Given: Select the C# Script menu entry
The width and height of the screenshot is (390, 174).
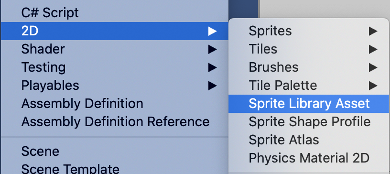Looking at the screenshot, I should coord(115,13).
